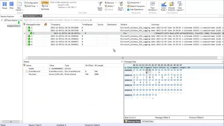Close the Session Explorer panel
The height and width of the screenshot is (126, 224).
pos(21,16)
